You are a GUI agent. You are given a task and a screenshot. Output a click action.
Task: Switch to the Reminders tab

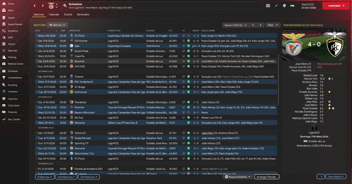[x=83, y=15]
